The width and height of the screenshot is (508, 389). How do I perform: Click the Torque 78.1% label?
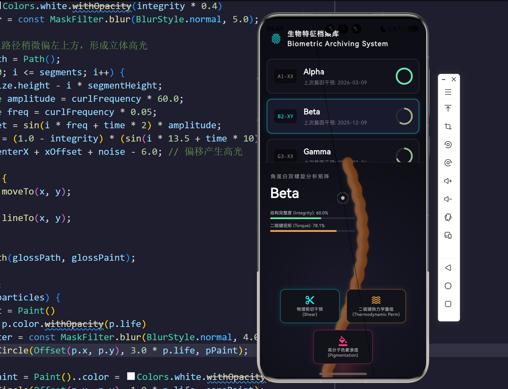click(298, 226)
